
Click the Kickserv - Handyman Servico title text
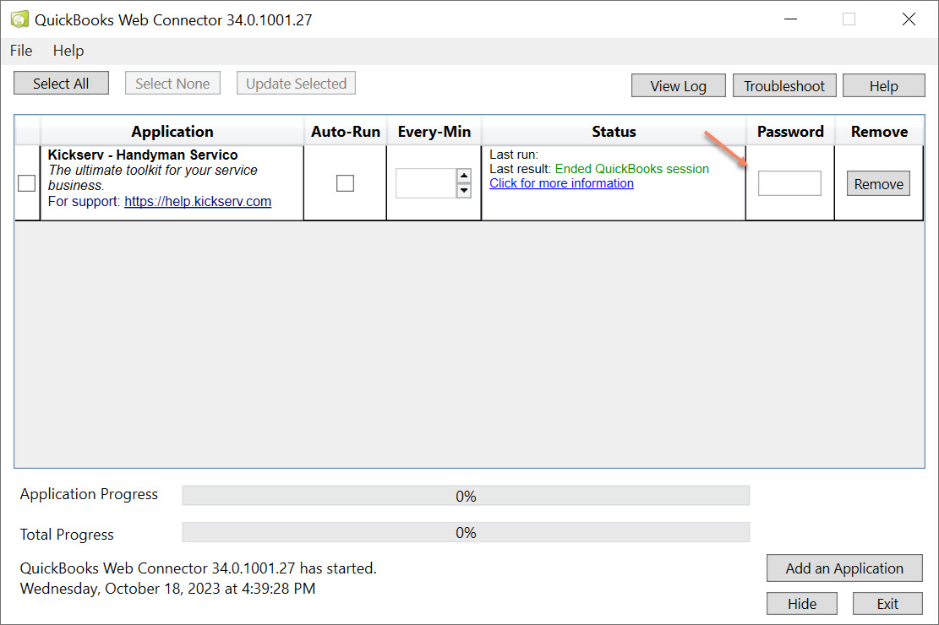click(x=143, y=155)
